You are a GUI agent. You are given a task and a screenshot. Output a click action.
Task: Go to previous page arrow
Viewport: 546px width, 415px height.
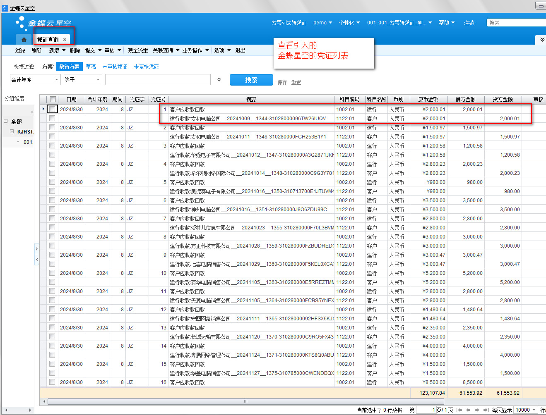(x=468, y=410)
